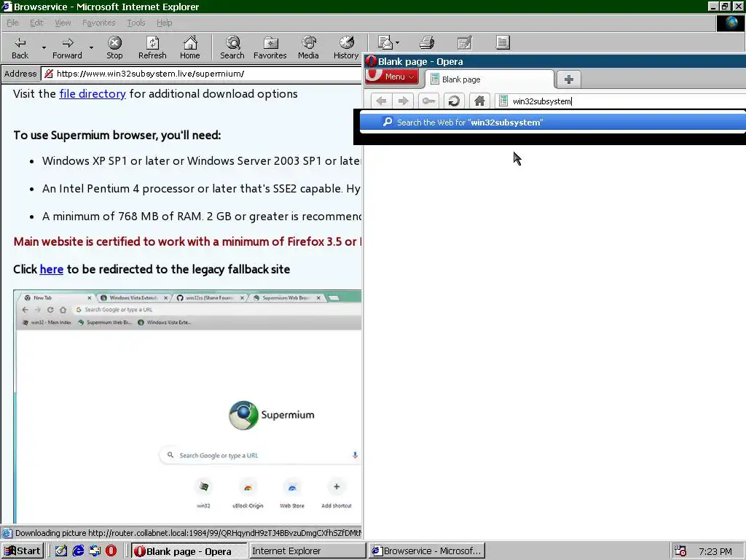This screenshot has height=560, width=746.
Task: Click the Edit page icon in Internet Explorer
Action: tap(464, 42)
